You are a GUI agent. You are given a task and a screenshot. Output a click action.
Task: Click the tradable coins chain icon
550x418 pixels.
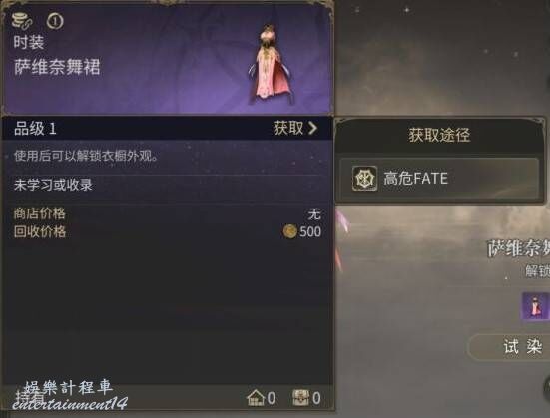22,20
